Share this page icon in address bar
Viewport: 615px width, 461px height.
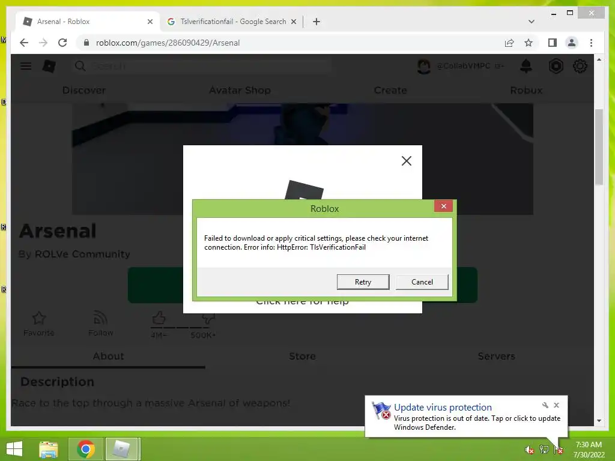pos(509,43)
